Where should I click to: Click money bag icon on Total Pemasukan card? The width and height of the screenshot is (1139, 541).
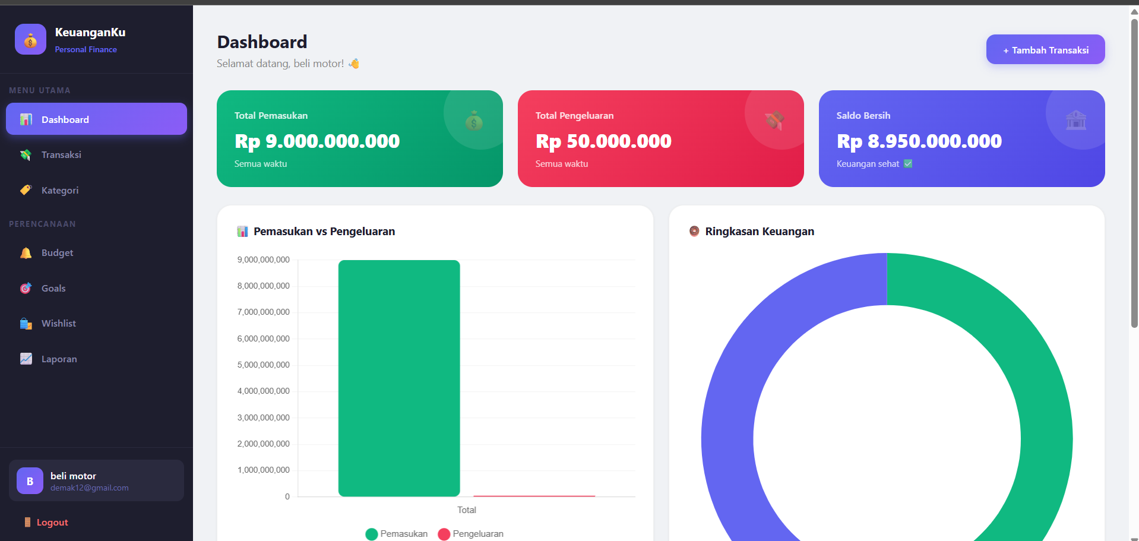click(x=474, y=121)
